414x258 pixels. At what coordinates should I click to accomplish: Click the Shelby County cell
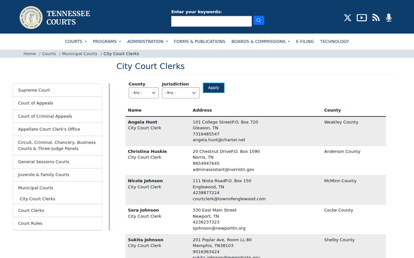click(339, 240)
